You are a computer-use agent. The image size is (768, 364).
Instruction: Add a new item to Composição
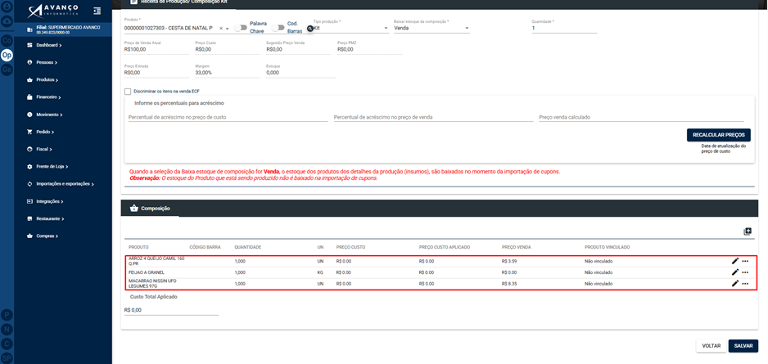click(747, 231)
